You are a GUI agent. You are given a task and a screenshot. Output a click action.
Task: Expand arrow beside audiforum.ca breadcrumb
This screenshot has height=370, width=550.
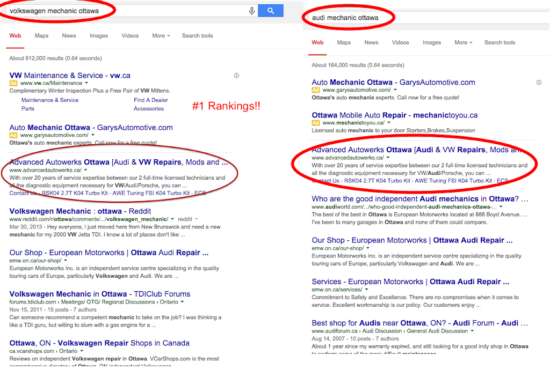click(x=472, y=331)
